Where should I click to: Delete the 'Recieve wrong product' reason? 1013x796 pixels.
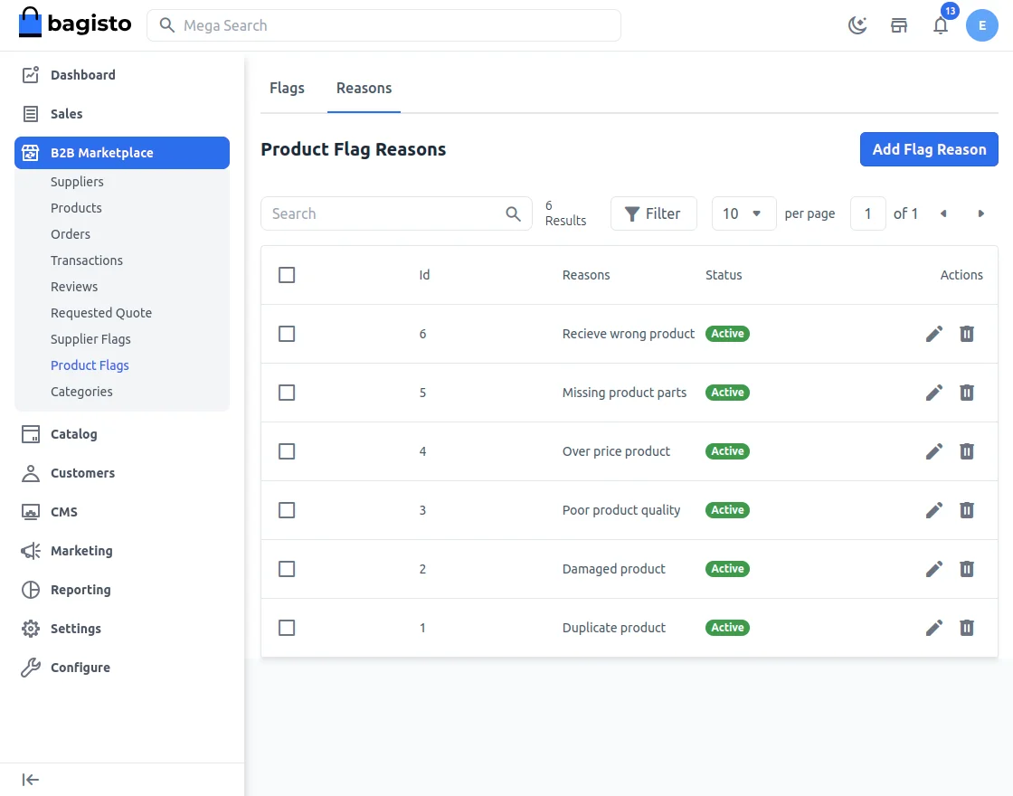tap(967, 334)
